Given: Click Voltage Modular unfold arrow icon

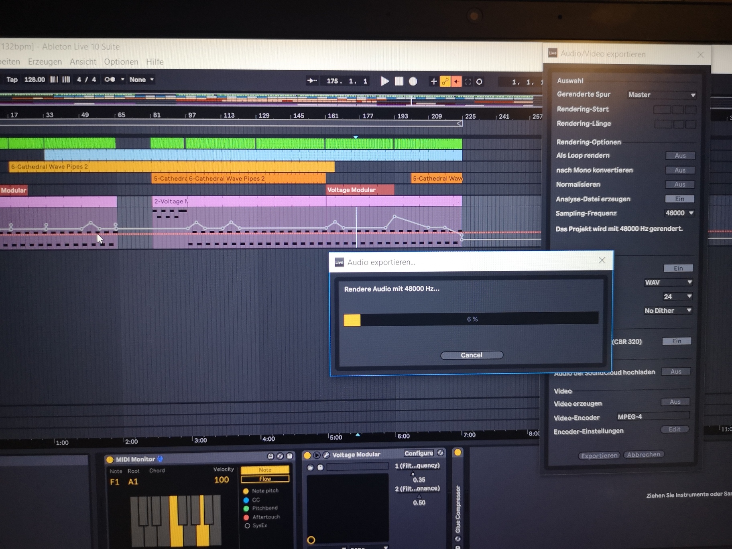Looking at the screenshot, I should coord(317,455).
